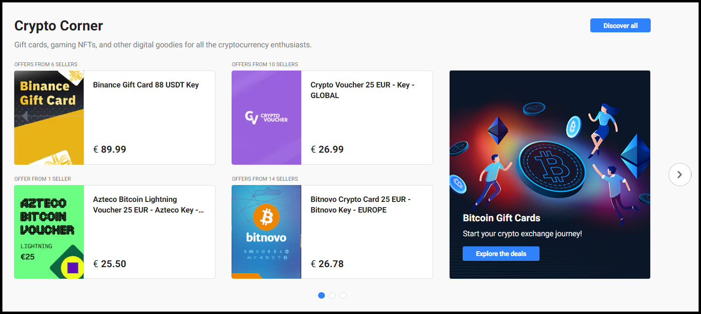Click the OFFERS FROM 14 SELLERS label

click(265, 179)
